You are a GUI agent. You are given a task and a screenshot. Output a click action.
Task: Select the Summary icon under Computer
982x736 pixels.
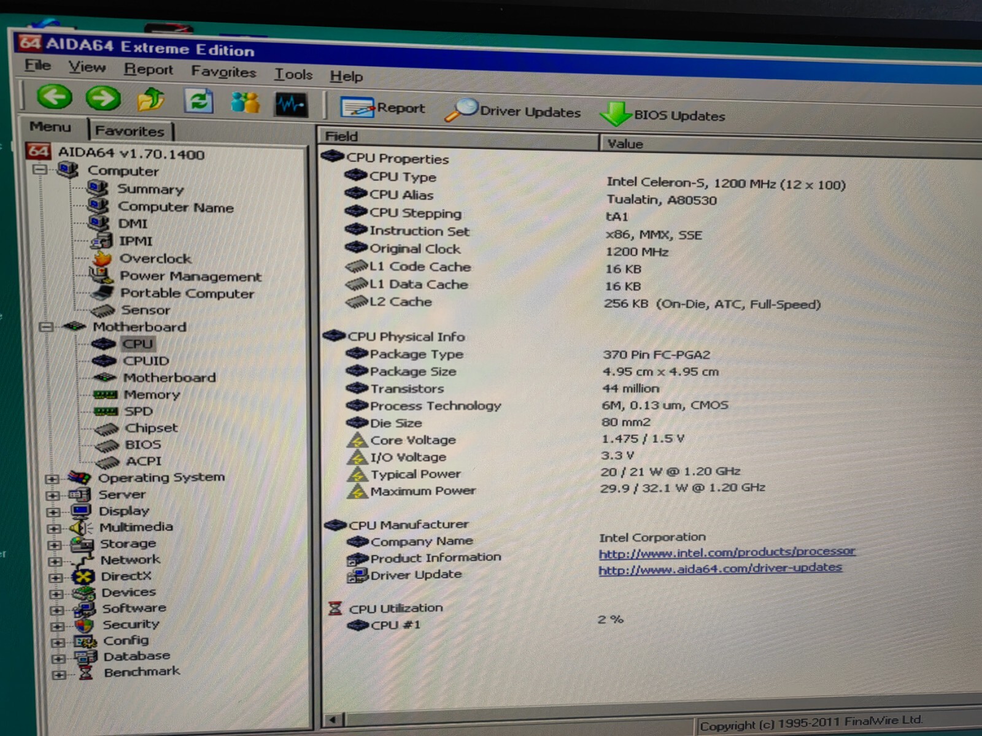[98, 188]
